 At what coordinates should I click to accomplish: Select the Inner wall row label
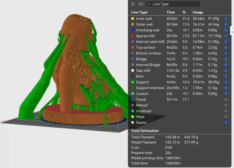144,18
